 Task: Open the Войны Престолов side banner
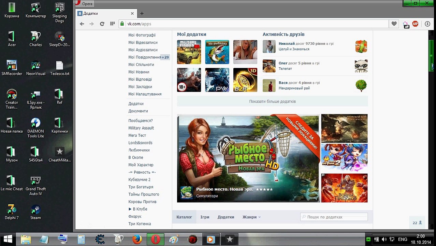[344, 188]
